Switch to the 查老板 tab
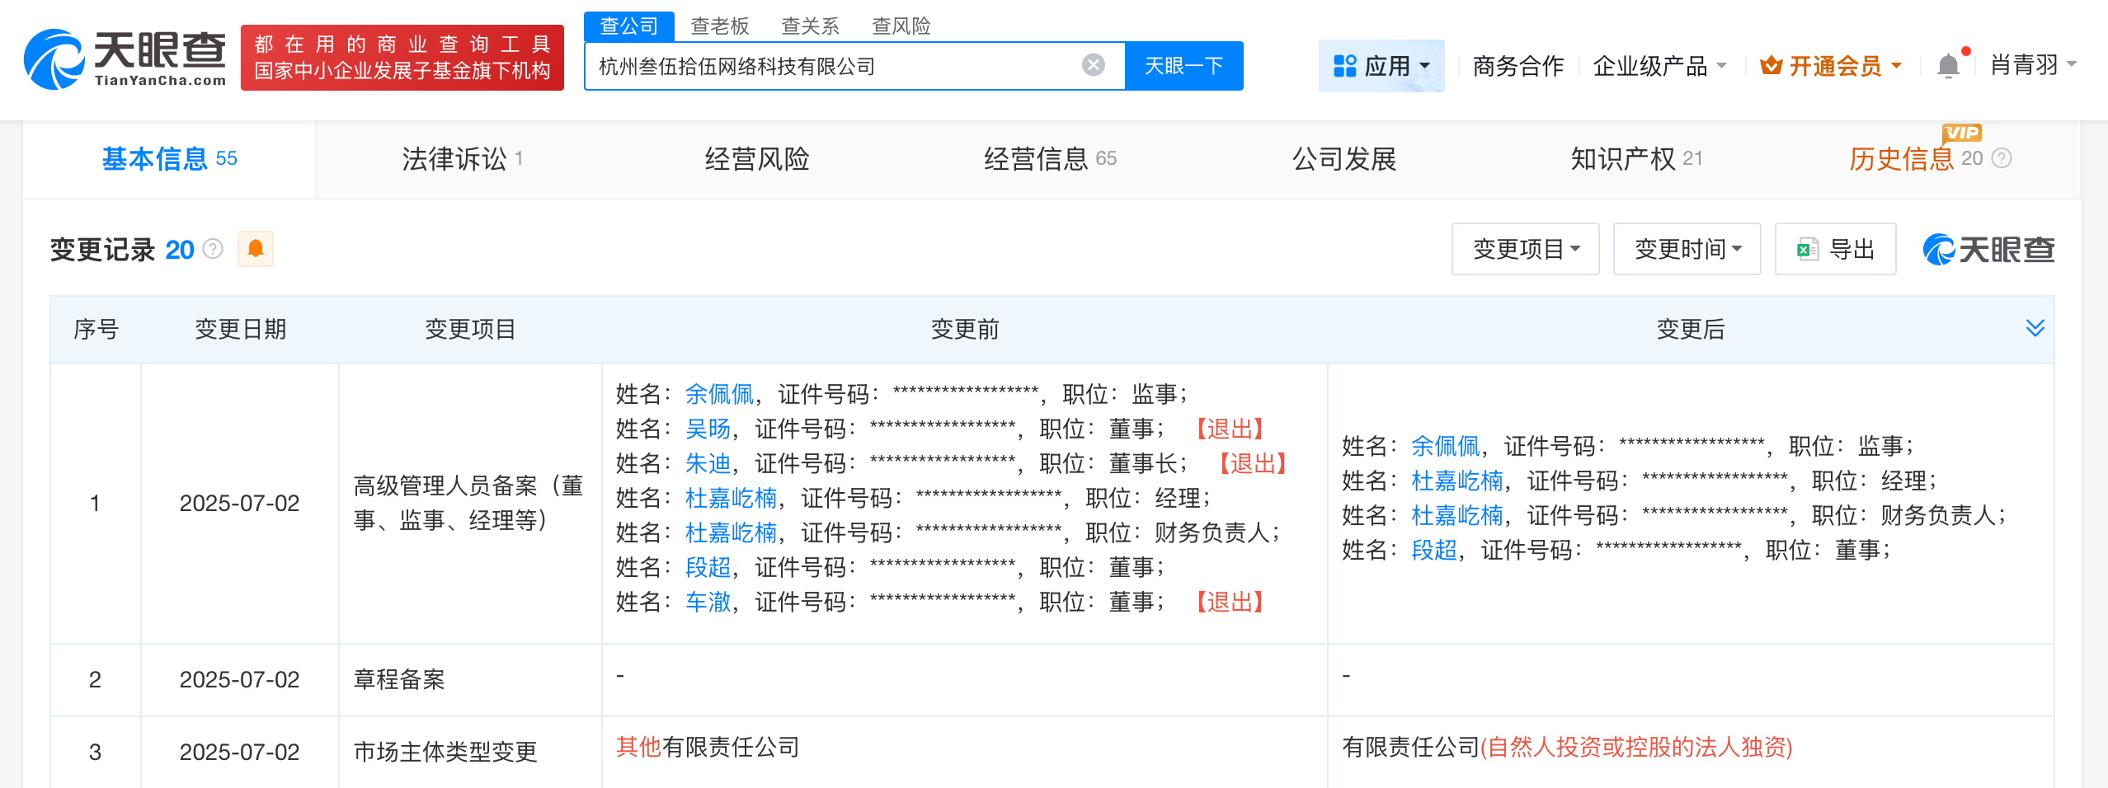 720,26
